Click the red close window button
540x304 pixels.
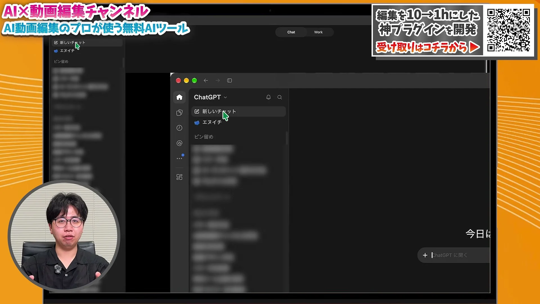178,81
